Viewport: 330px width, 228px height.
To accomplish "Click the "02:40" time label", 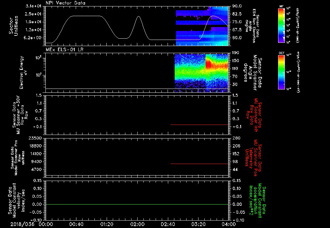I will point(168,224).
